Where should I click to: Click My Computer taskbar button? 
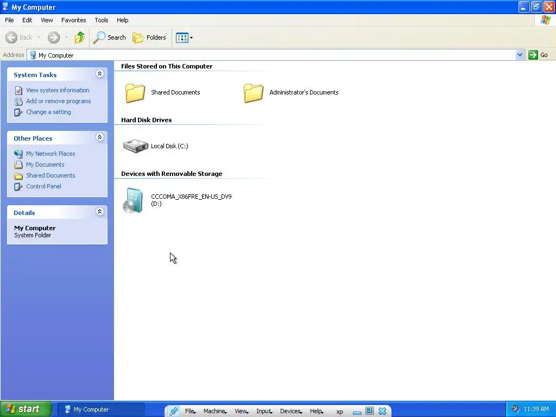click(100, 409)
